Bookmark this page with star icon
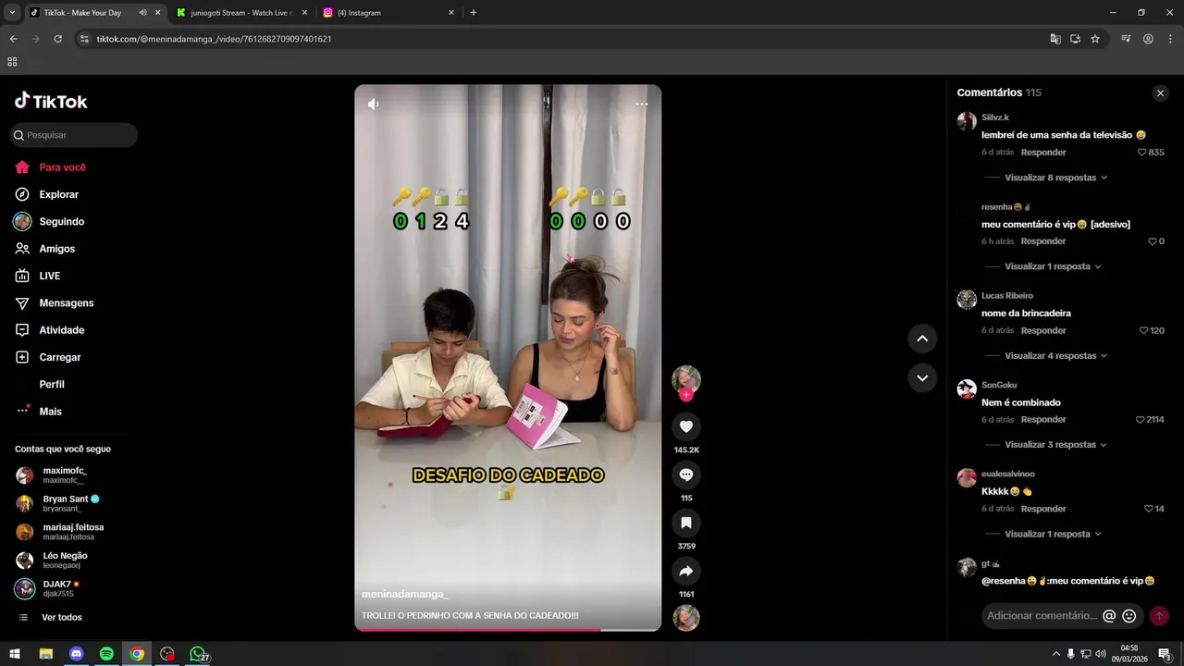Screen dimensions: 1184x666 point(1095,39)
